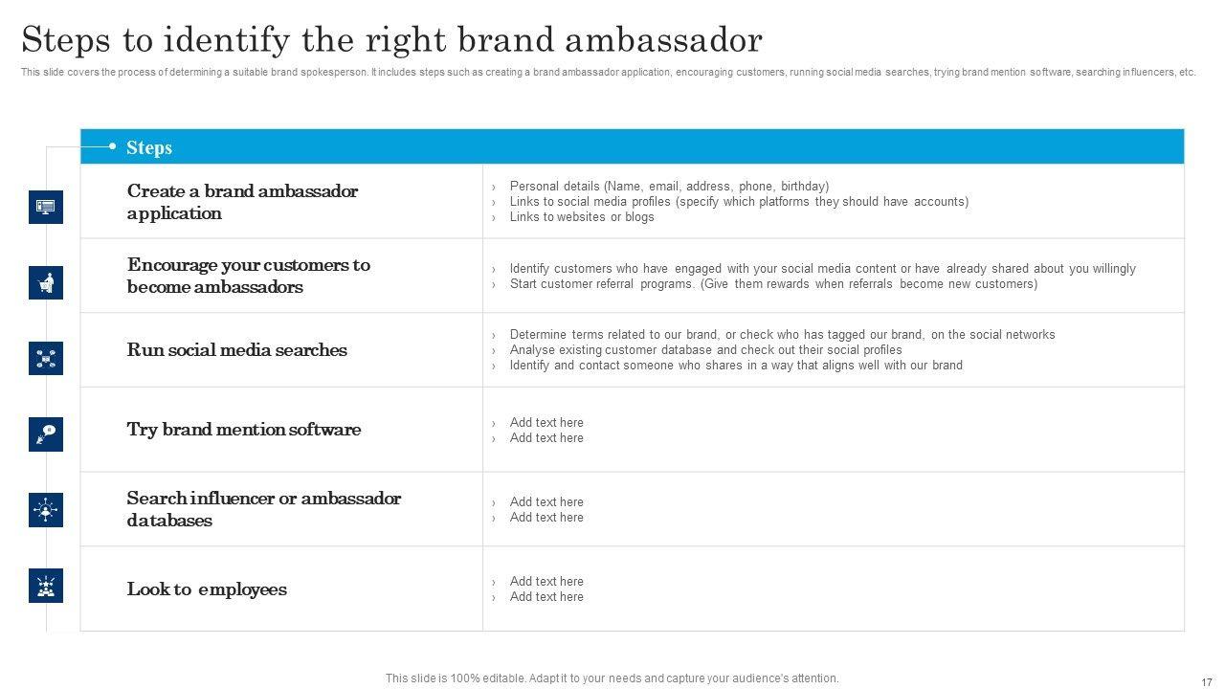Select the "100% editable" footer text
Image resolution: width=1225 pixels, height=689 pixels.
[x=612, y=678]
